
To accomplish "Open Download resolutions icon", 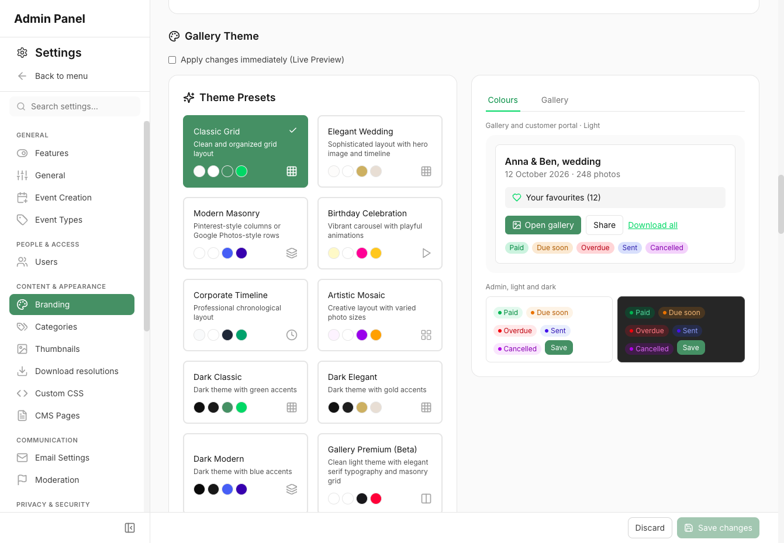I will coord(22,371).
